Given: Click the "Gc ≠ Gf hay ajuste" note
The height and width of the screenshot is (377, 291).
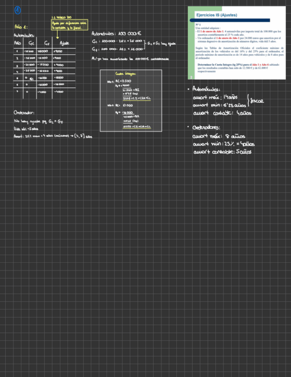Looking at the screenshot, I should [x=161, y=44].
